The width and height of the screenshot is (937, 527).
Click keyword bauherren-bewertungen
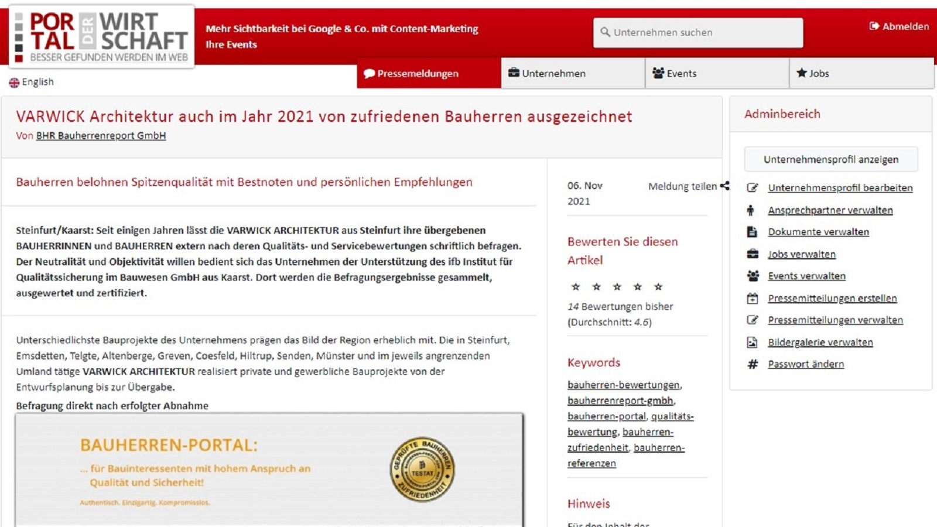pyautogui.click(x=624, y=385)
